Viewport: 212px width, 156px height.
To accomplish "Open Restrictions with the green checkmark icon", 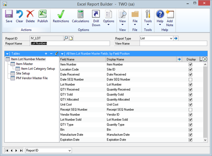I will coord(61,14).
